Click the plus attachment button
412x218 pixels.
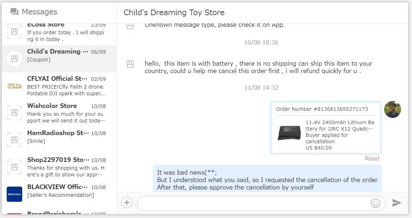(127, 202)
